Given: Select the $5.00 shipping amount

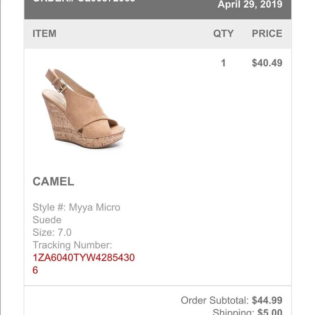Looking at the screenshot, I should pyautogui.click(x=270, y=312).
